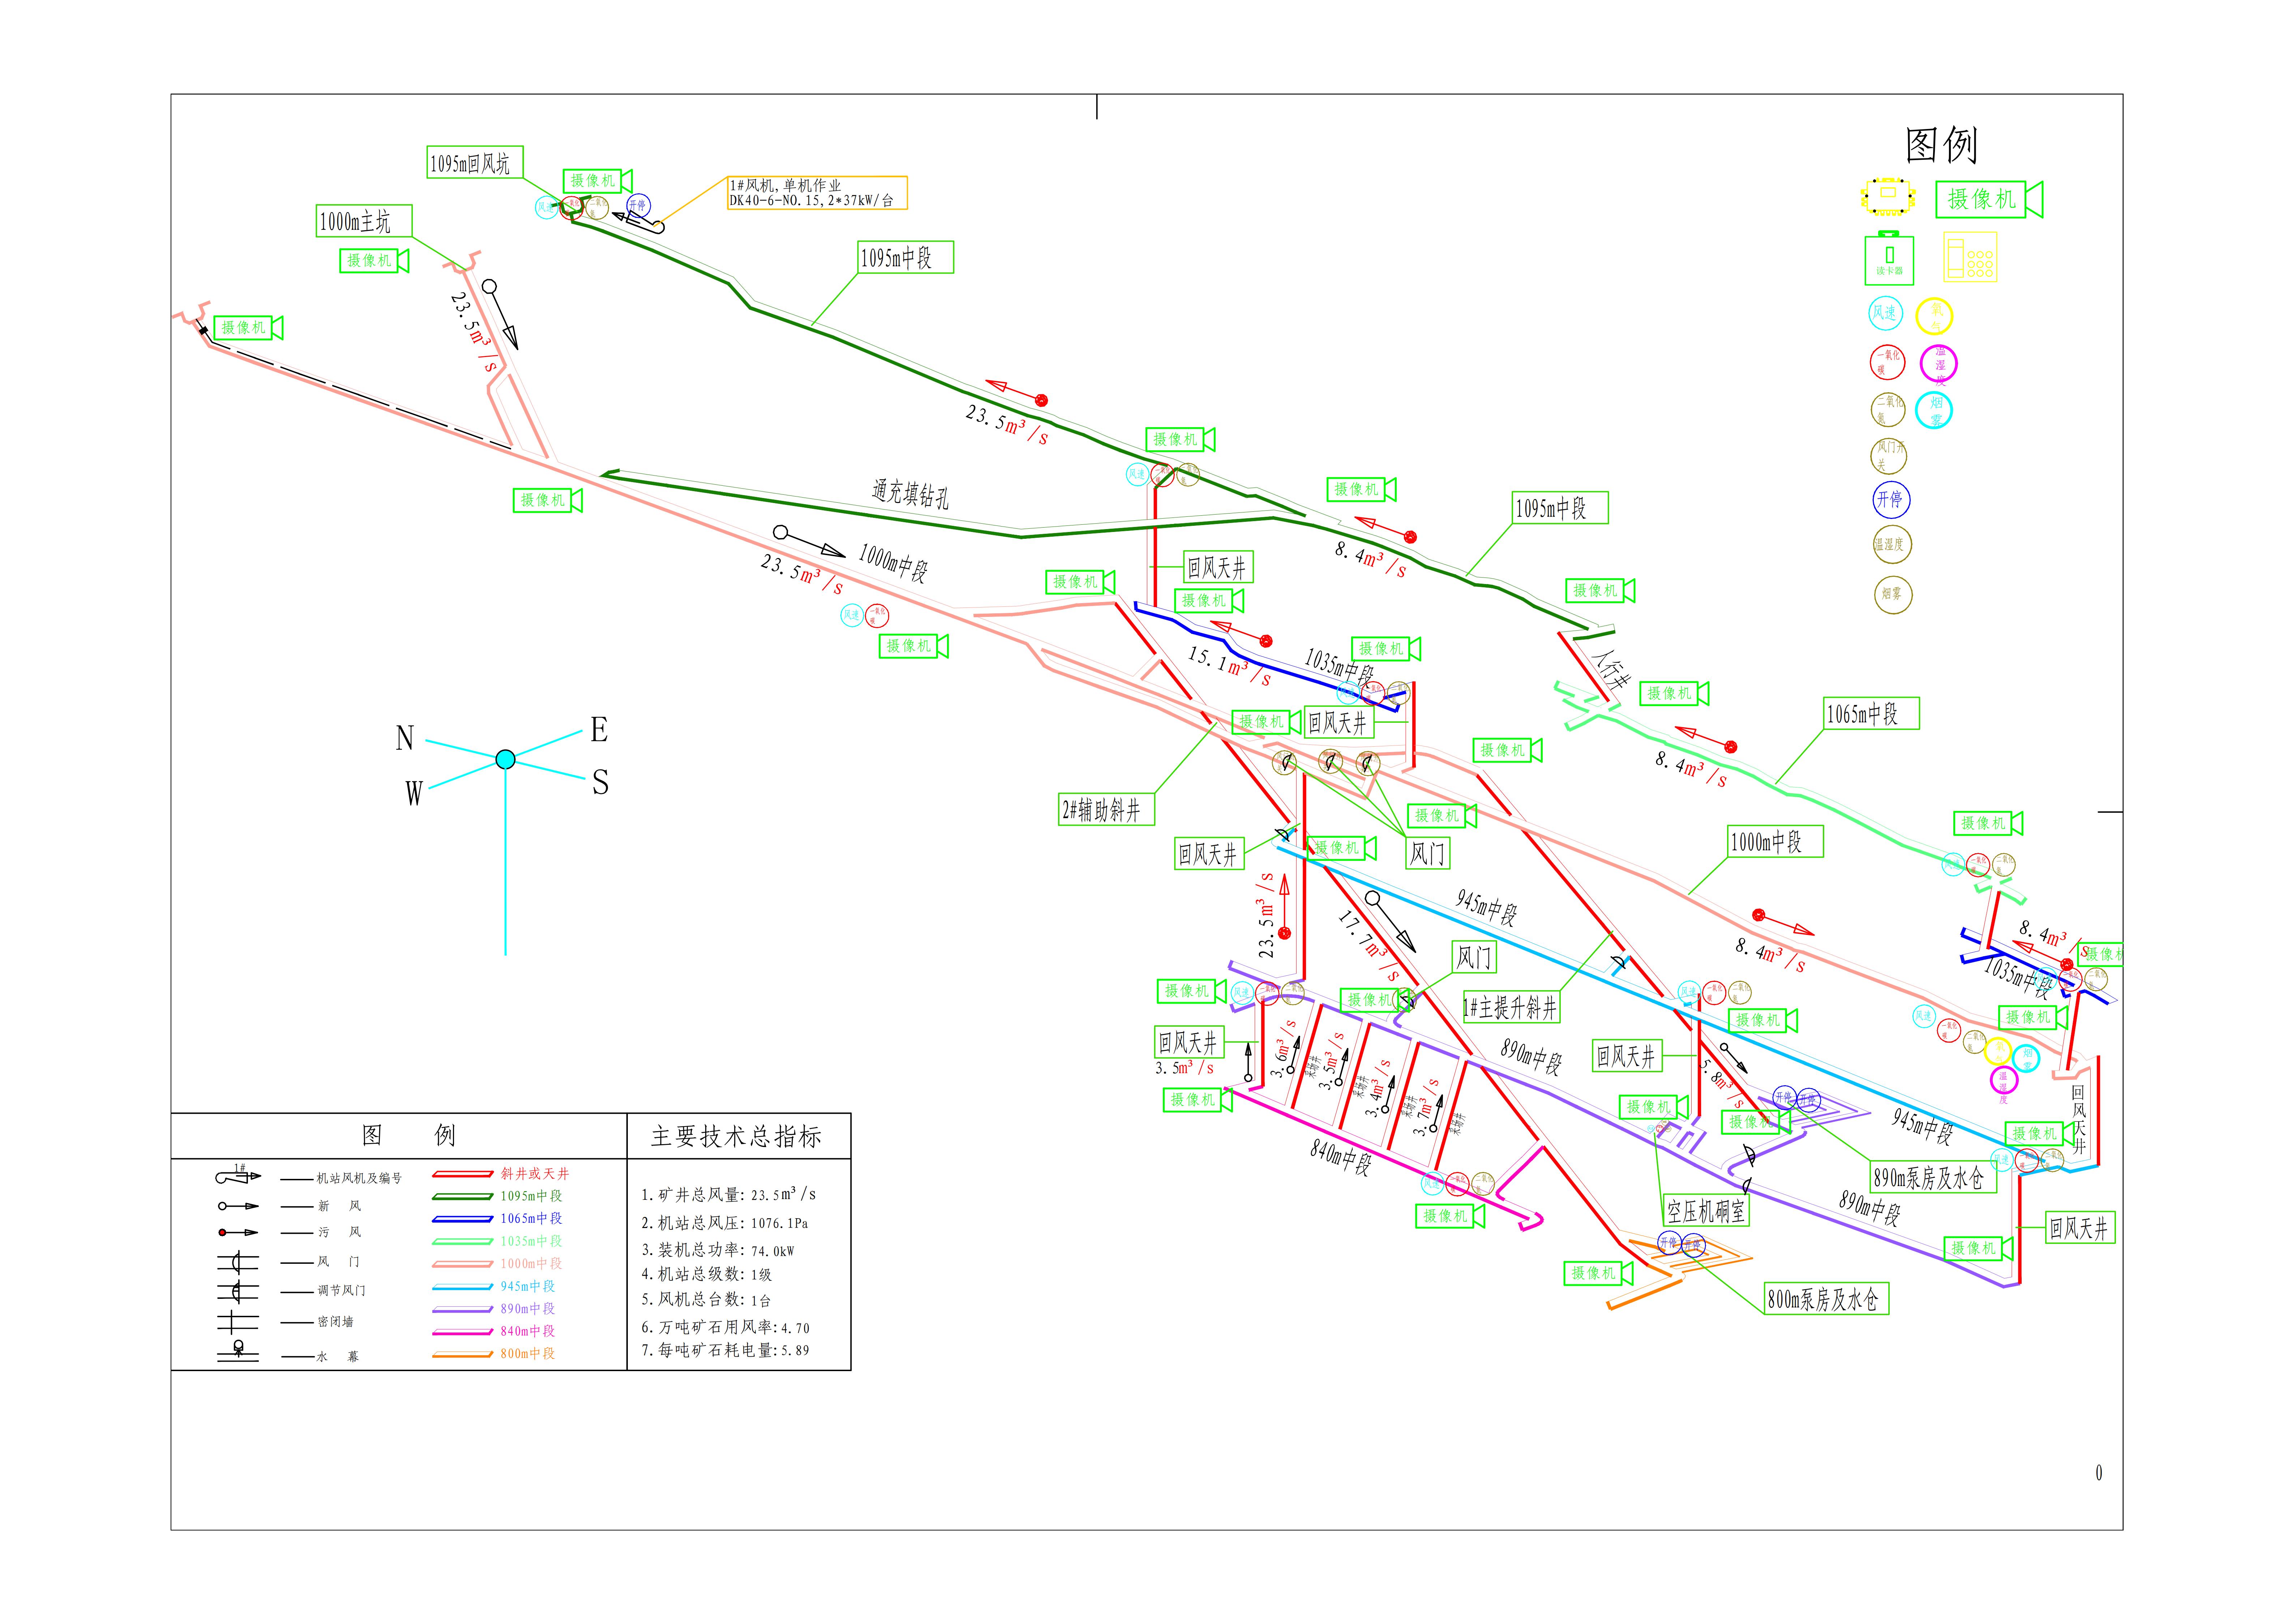The width and height of the screenshot is (2296, 1623).
Task: Select the 新风 fresh-air arrow symbol in the bottom legend
Action: click(238, 1206)
